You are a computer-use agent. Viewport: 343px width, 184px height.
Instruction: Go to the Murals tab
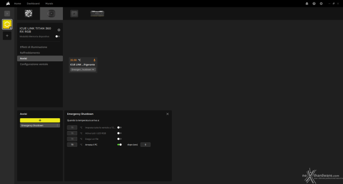coord(49,3)
